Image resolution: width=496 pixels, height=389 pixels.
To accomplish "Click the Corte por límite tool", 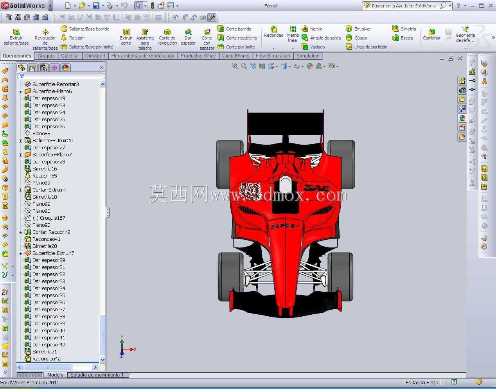I will point(236,47).
